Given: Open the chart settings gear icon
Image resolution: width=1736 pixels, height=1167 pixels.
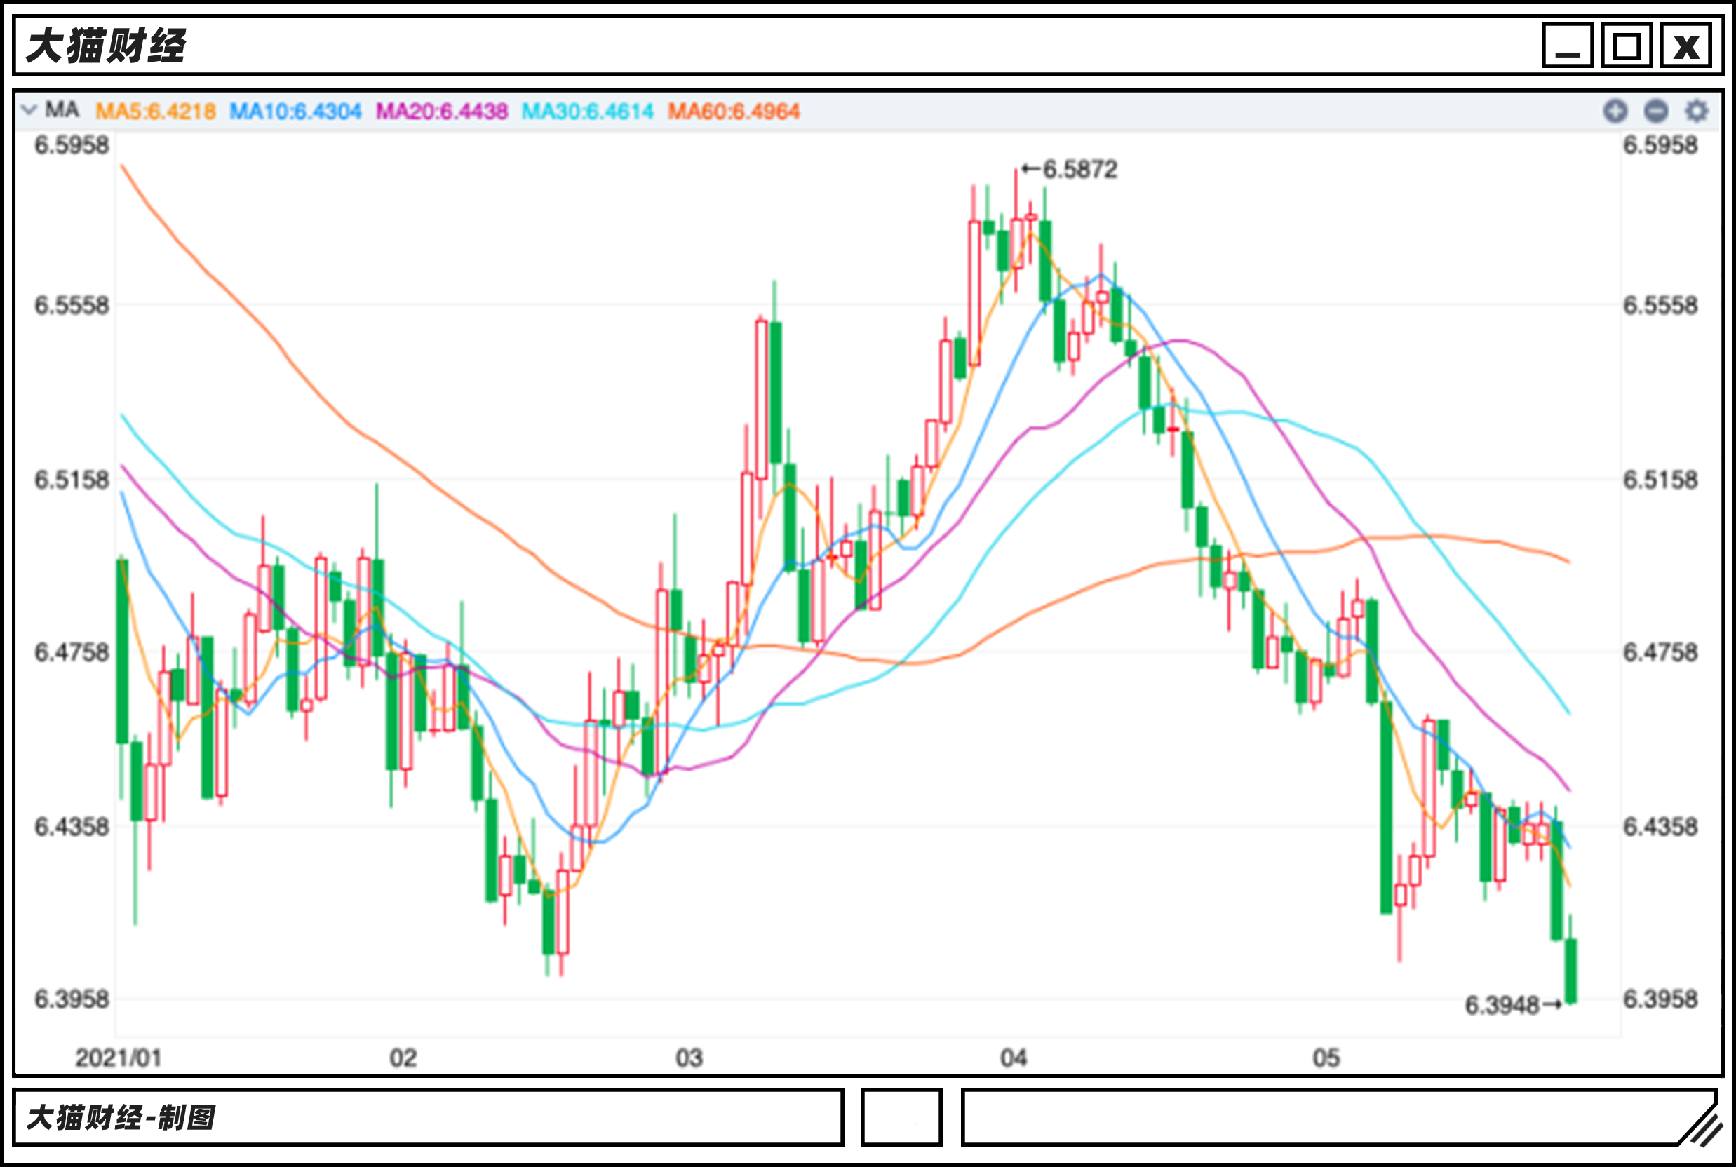Looking at the screenshot, I should pyautogui.click(x=1697, y=111).
